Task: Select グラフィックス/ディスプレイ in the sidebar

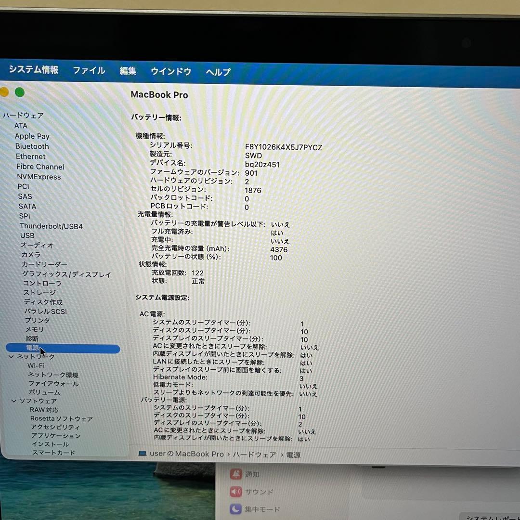Action: pos(66,274)
